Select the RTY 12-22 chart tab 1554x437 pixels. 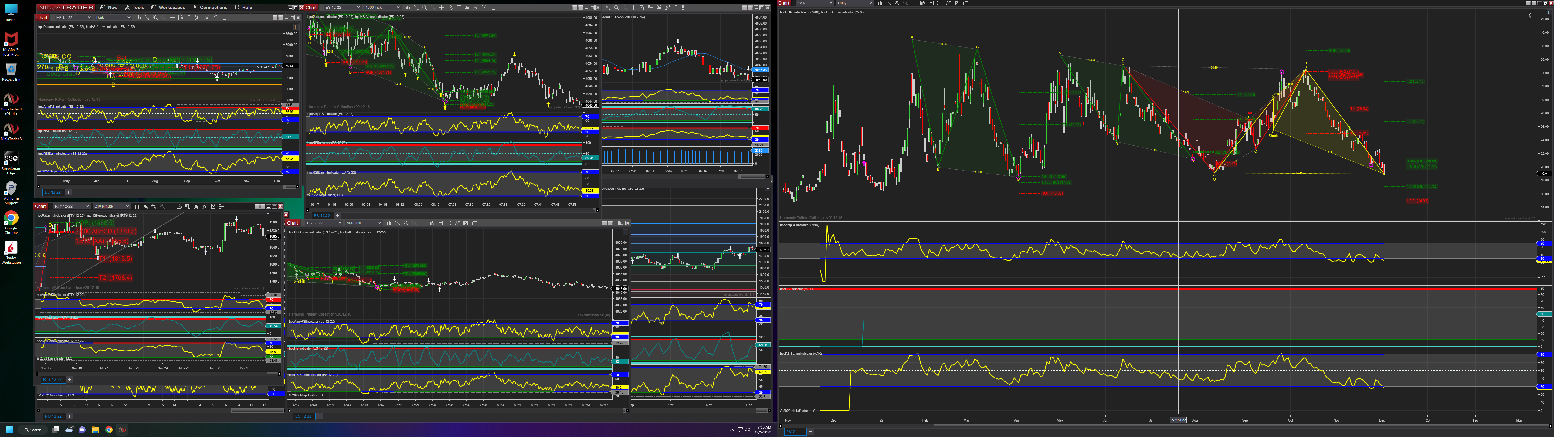coord(53,380)
